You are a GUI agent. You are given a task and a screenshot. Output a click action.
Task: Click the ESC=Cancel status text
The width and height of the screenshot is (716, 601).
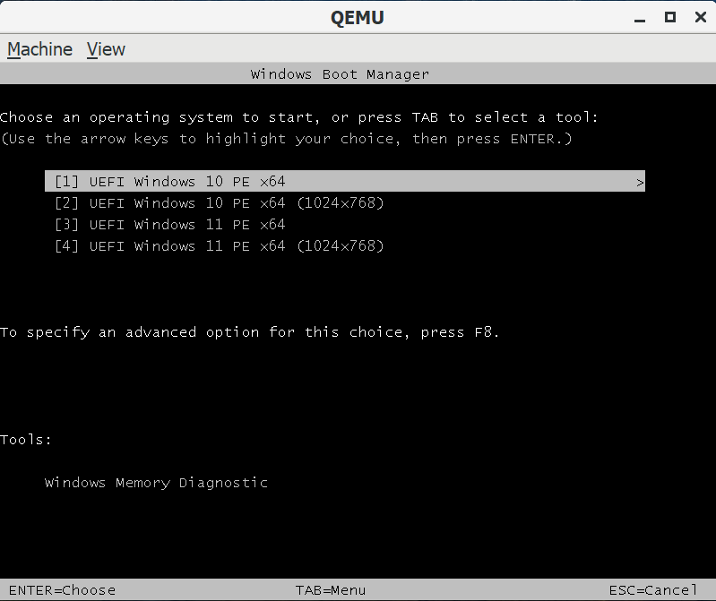(653, 590)
